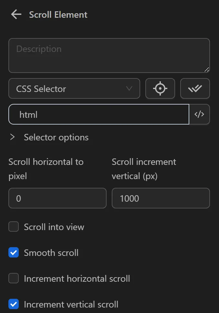The image size is (219, 313).
Task: Disable Smooth scroll
Action: [x=13, y=252]
